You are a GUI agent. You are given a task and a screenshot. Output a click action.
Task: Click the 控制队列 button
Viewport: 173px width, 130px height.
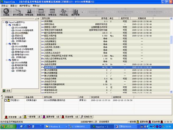86,117
